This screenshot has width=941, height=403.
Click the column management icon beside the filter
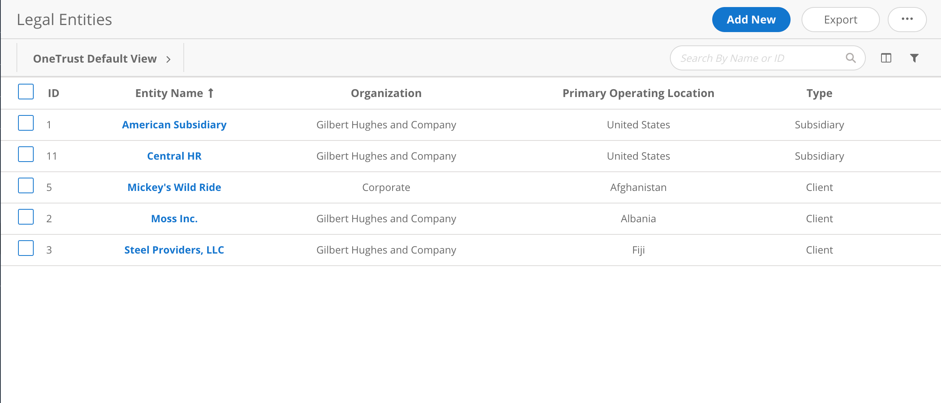point(887,58)
